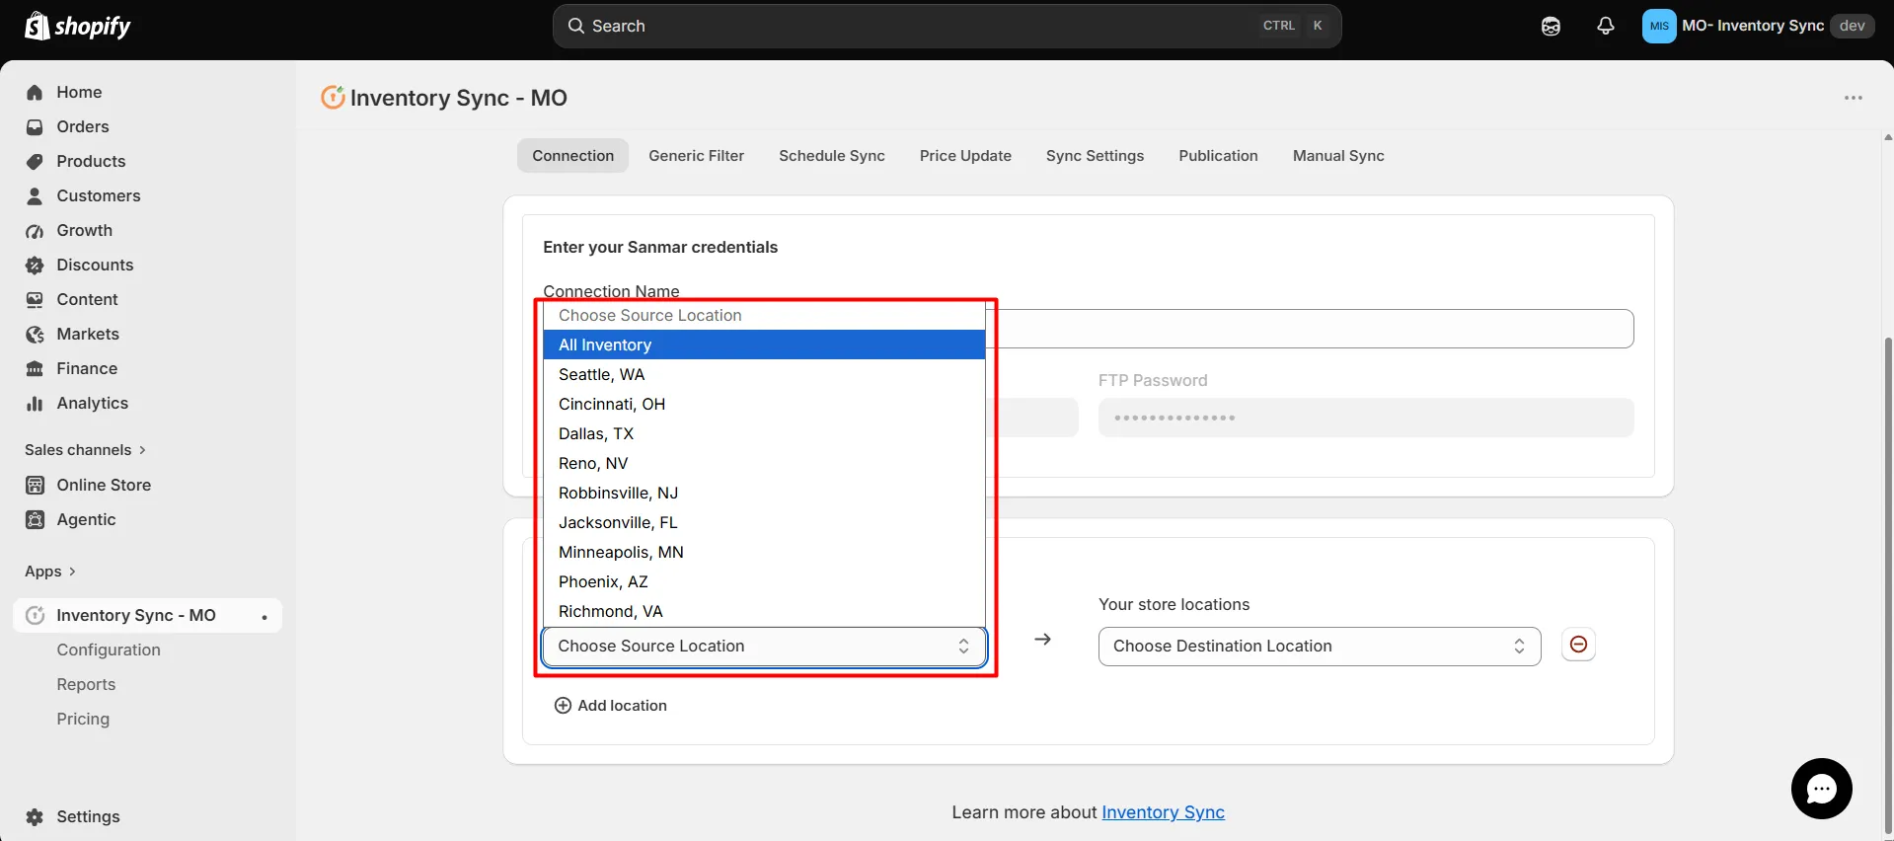Open the Inventory Sync learn more link
This screenshot has width=1894, height=841.
(x=1163, y=812)
